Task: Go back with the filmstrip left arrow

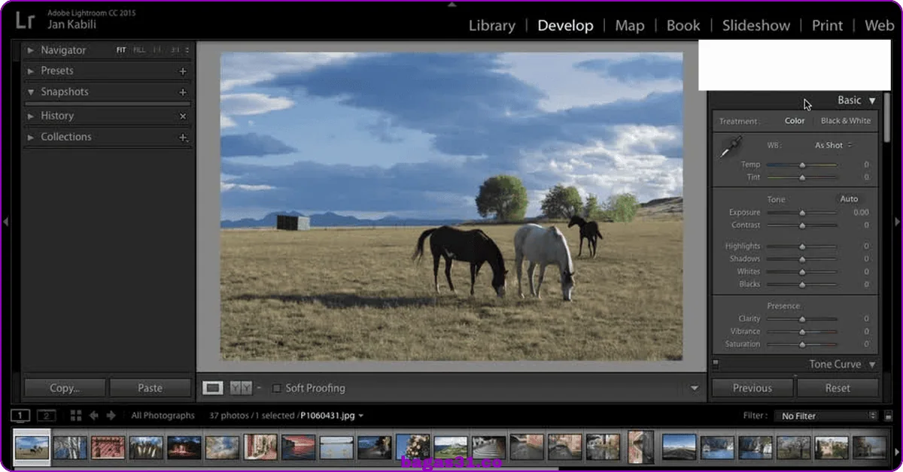Action: tap(94, 416)
